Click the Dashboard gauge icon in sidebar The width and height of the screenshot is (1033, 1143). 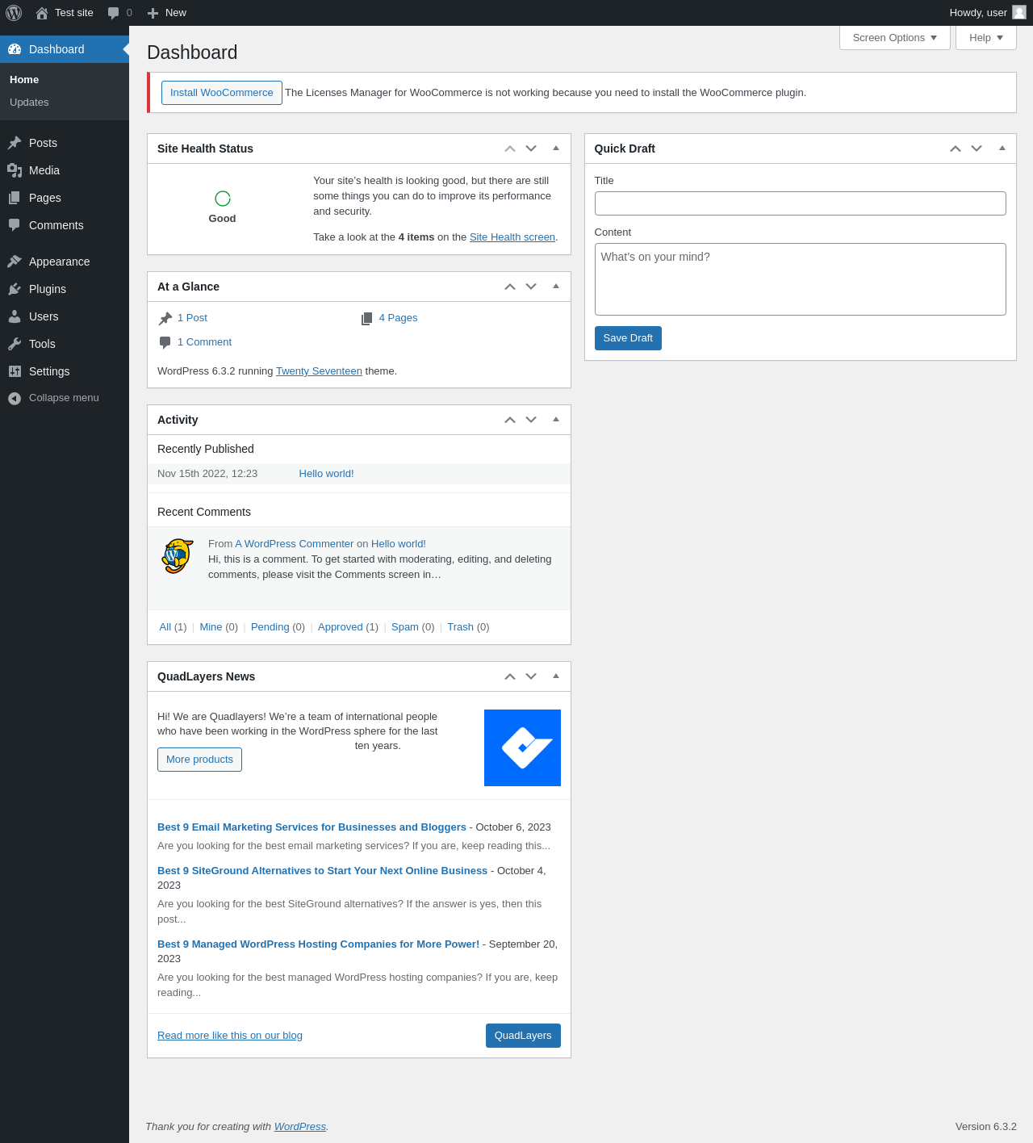point(15,49)
